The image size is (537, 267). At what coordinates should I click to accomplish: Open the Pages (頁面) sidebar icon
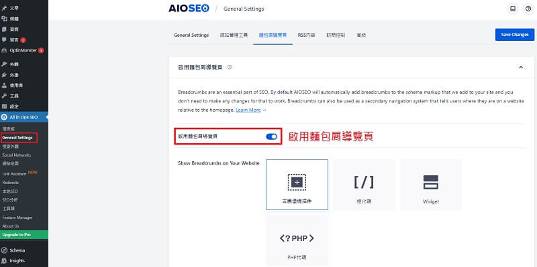click(4, 29)
